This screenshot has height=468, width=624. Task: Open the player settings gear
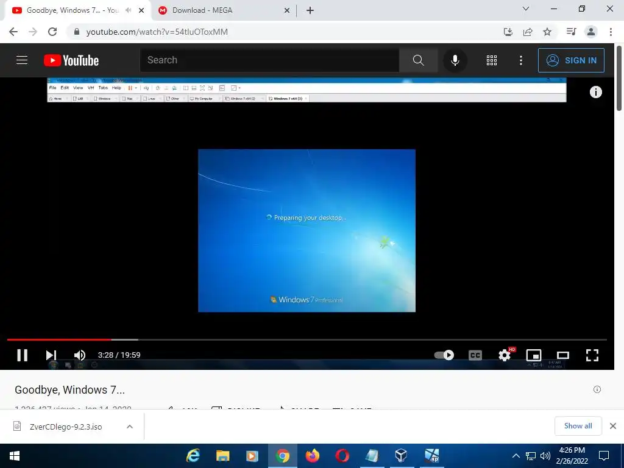pyautogui.click(x=505, y=355)
